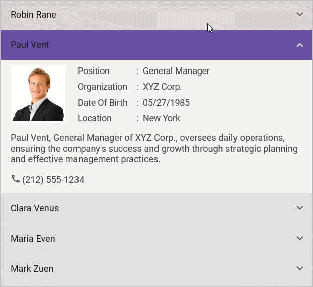The height and width of the screenshot is (287, 313).
Task: Click the Position field label
Action: tap(94, 71)
